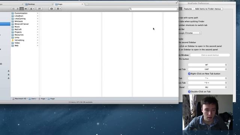The image size is (240, 135).
Task: Click the items available status text
Action: (81, 102)
